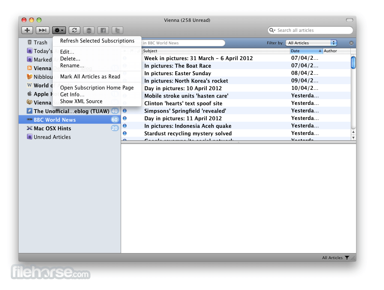Click the TUAW feed icon
Viewport: 384px width, 290px height.
point(30,111)
